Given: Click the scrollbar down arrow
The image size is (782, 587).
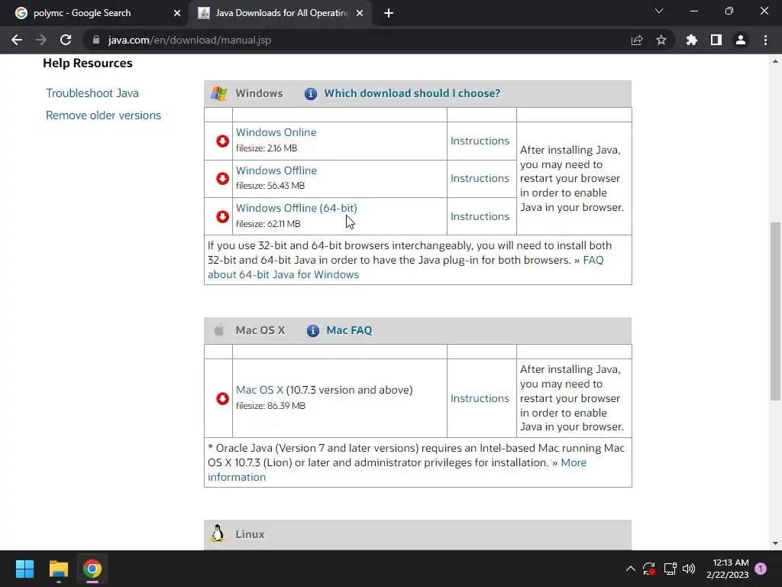Looking at the screenshot, I should (x=775, y=543).
